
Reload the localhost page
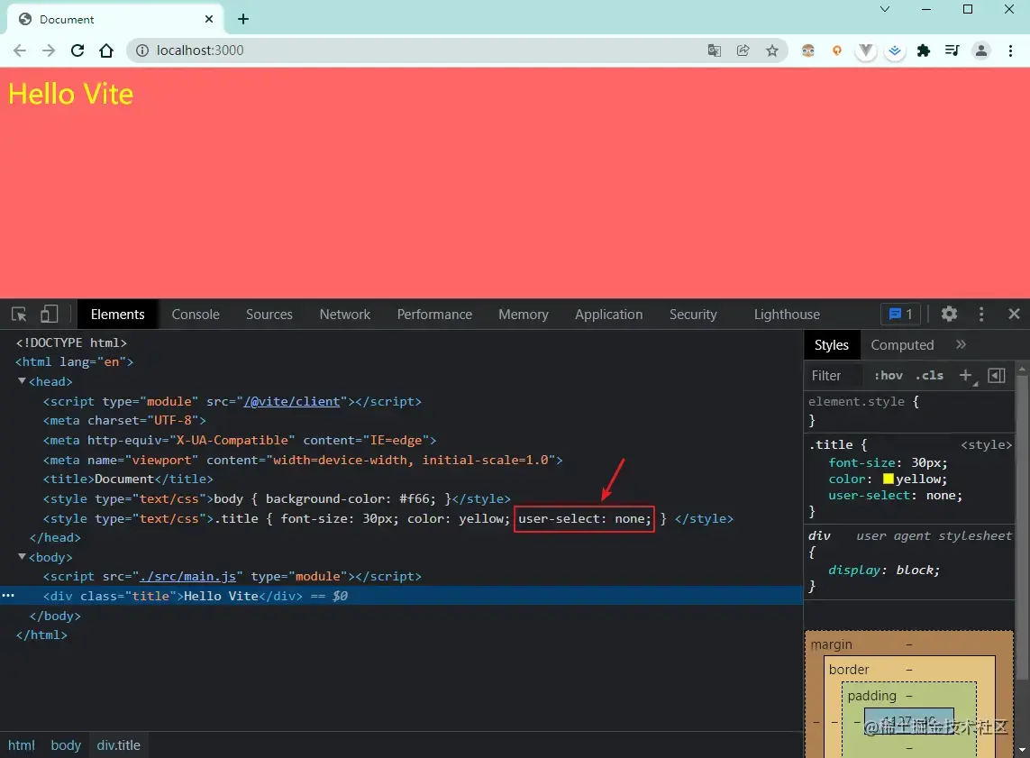pyautogui.click(x=77, y=50)
